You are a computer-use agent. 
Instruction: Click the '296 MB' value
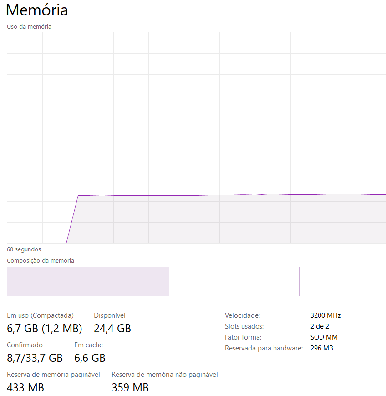tap(322, 348)
